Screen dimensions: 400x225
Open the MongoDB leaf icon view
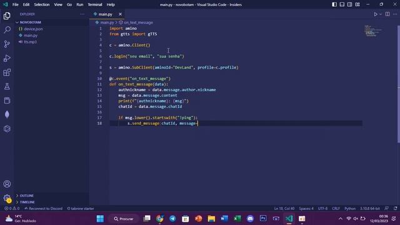point(7,114)
